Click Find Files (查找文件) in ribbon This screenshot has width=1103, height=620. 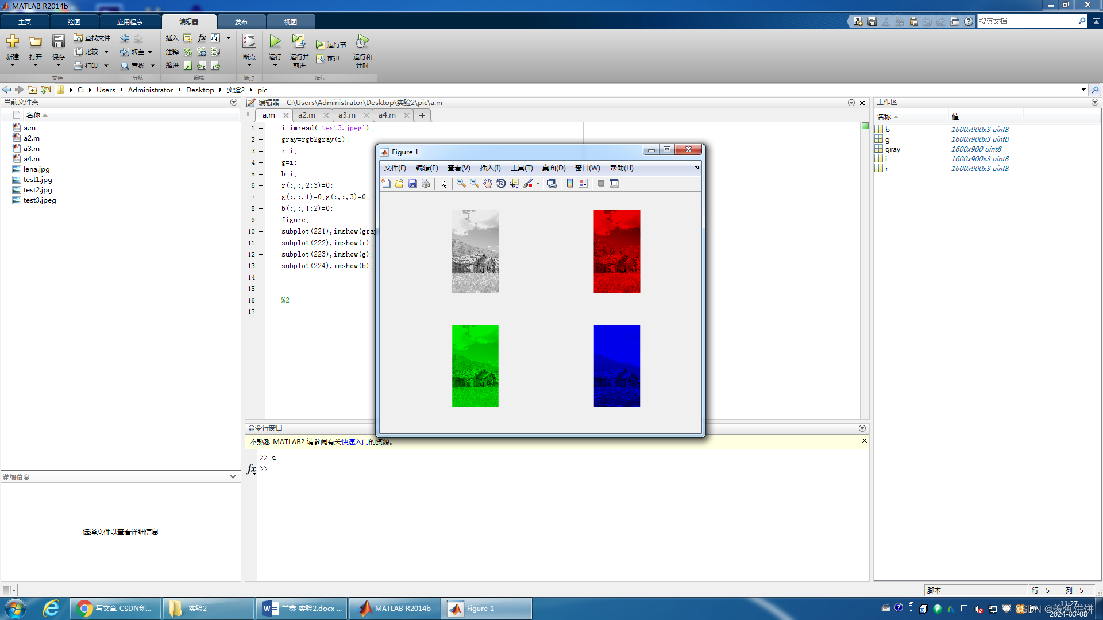[92, 38]
